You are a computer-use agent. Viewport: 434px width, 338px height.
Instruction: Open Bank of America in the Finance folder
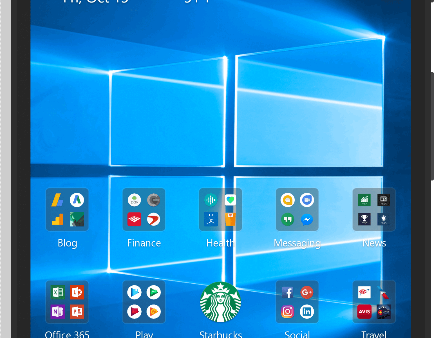[134, 220]
